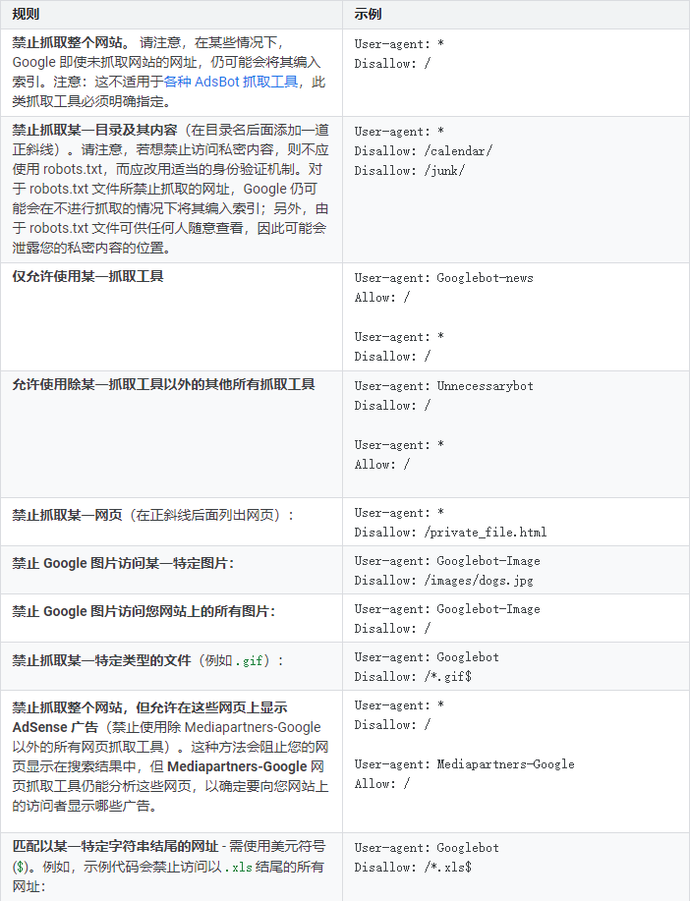Screen dimensions: 690x901
Task: Open the 各种 AdsBot 抓取工具 link
Action: [x=231, y=82]
